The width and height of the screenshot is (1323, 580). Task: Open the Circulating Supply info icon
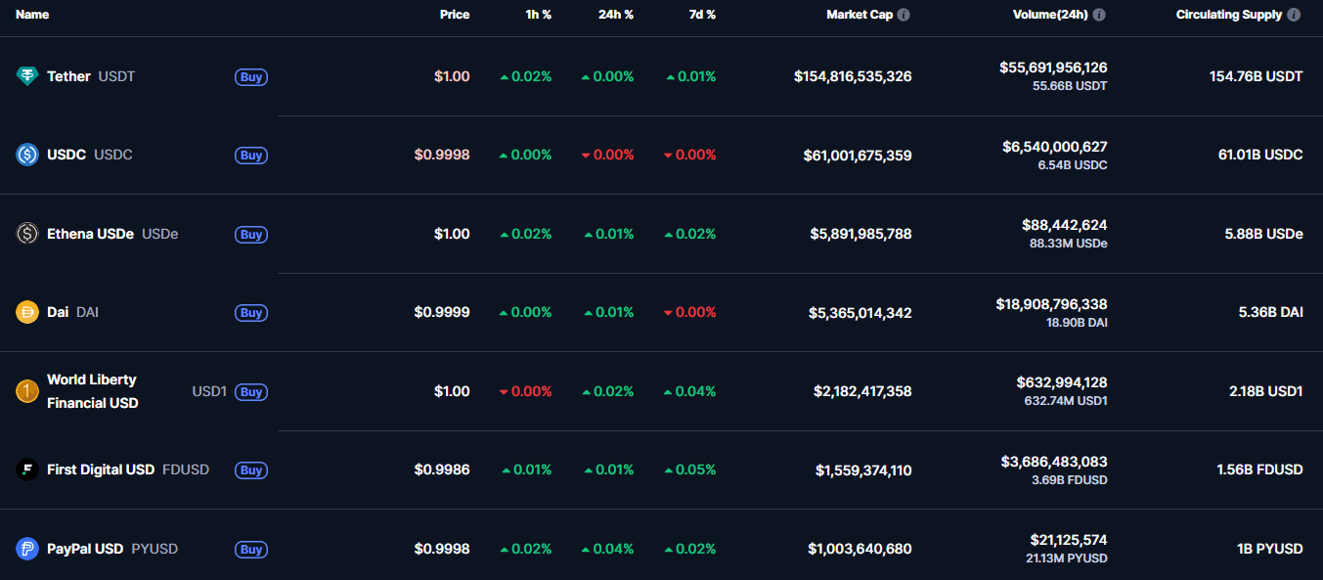(1295, 15)
